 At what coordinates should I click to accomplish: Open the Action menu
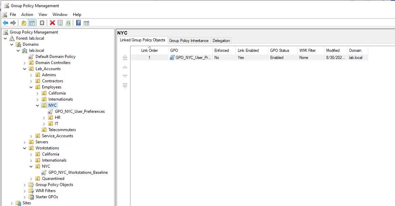click(x=27, y=15)
